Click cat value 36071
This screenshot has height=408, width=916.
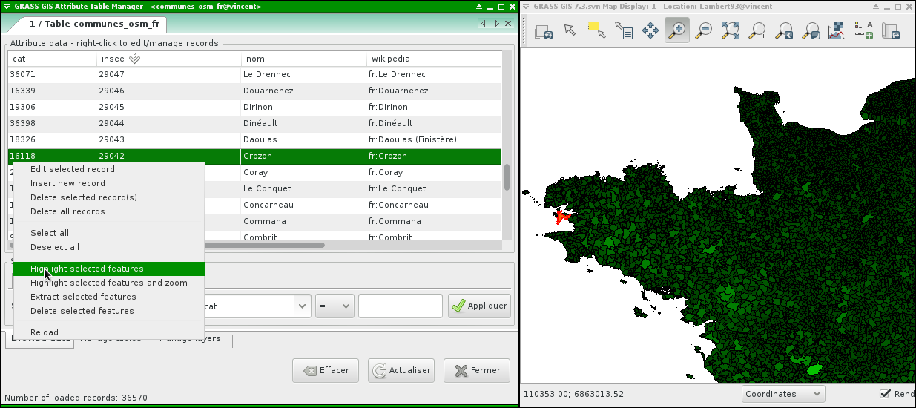(x=22, y=74)
